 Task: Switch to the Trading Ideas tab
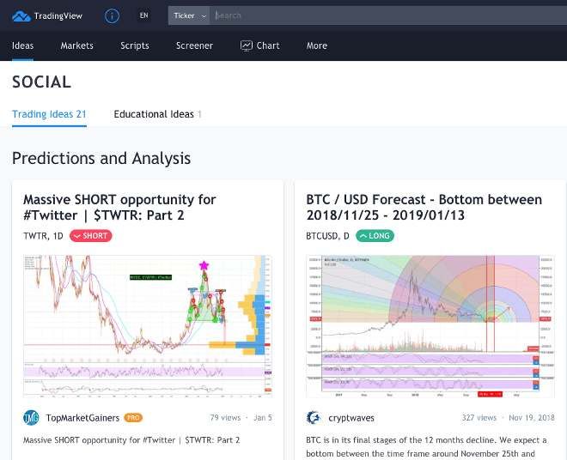point(49,114)
